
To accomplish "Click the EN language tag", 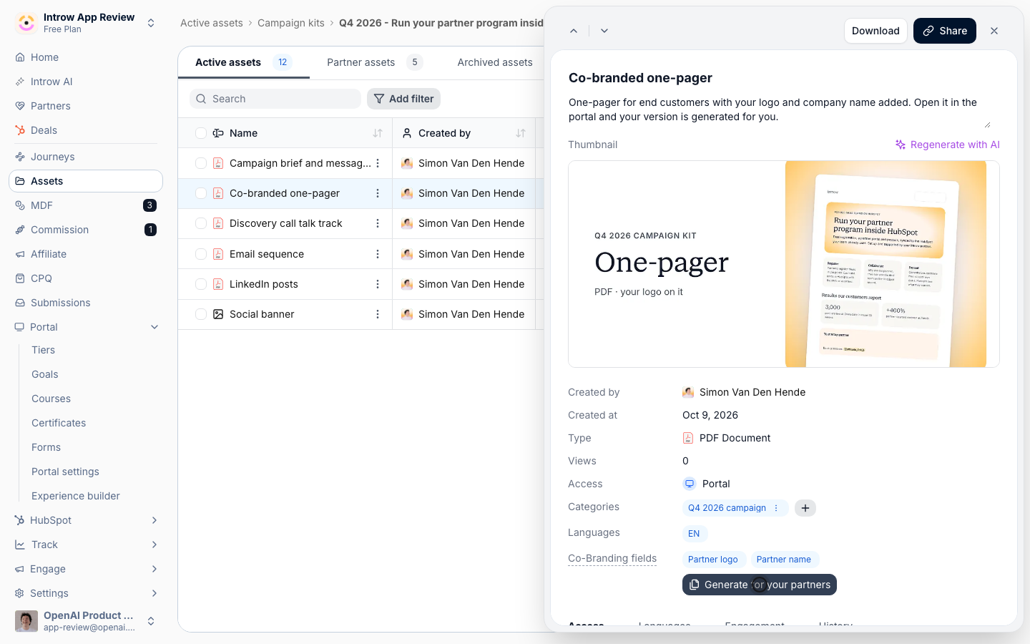I will [694, 534].
